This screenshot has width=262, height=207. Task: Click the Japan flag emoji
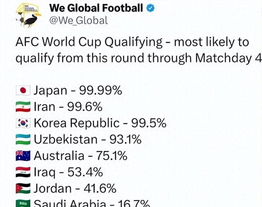tap(23, 90)
